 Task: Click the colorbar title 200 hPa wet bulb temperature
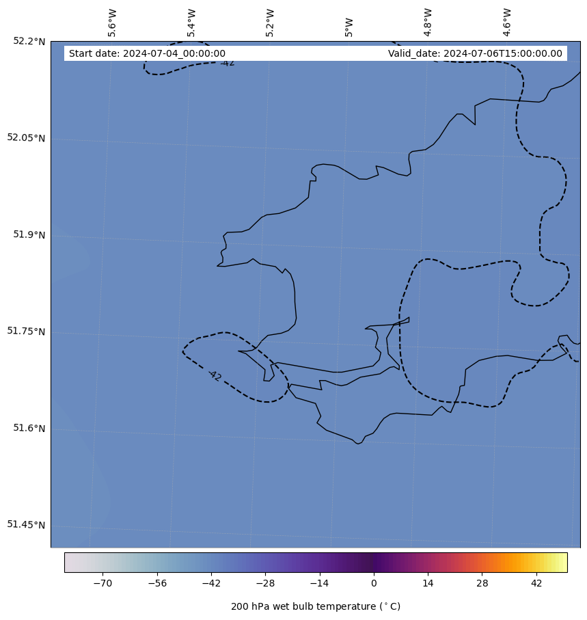(315, 606)
